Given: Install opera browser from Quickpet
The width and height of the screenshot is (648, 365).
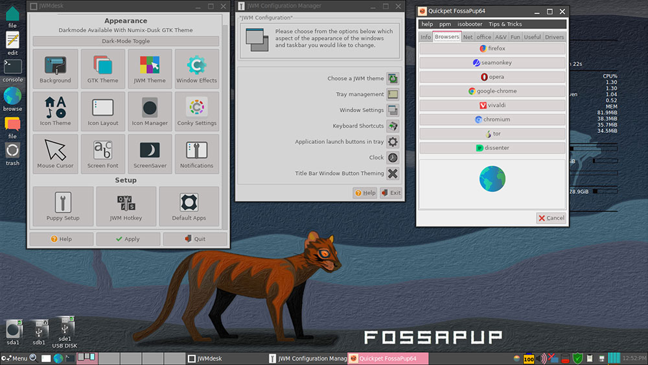Looking at the screenshot, I should (492, 77).
